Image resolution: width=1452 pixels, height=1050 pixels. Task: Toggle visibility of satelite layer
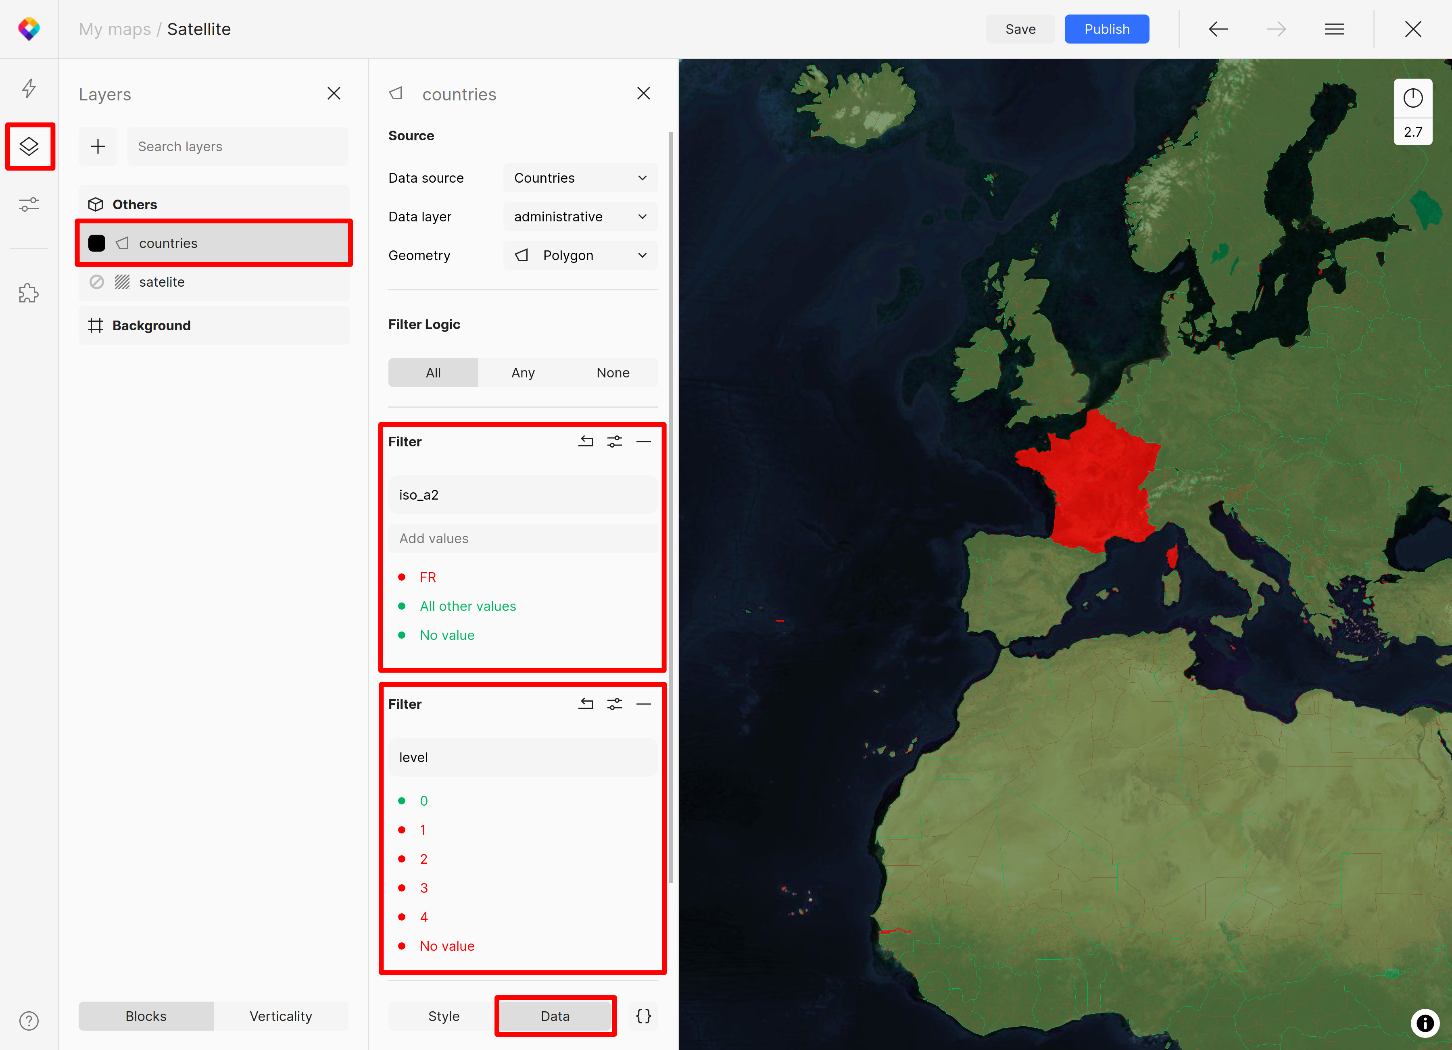(97, 282)
